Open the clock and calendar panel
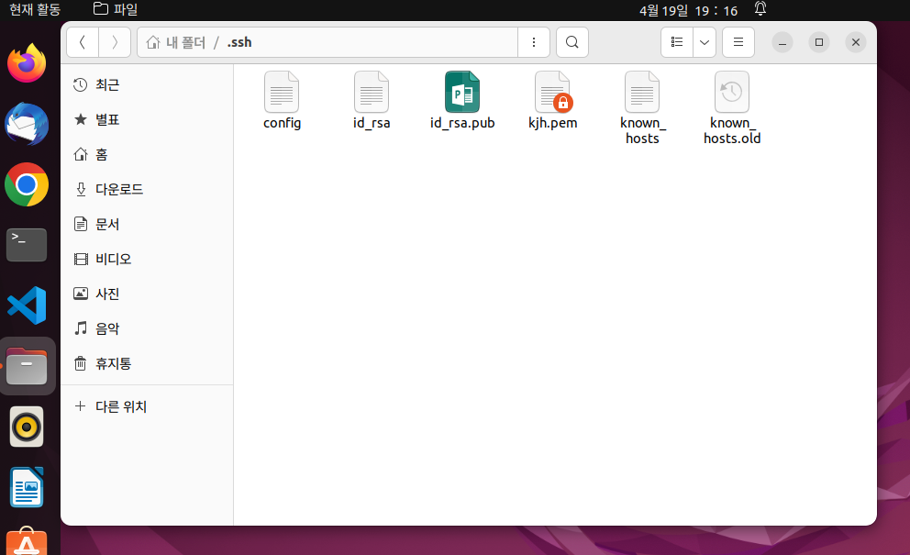This screenshot has width=910, height=555. [x=688, y=10]
